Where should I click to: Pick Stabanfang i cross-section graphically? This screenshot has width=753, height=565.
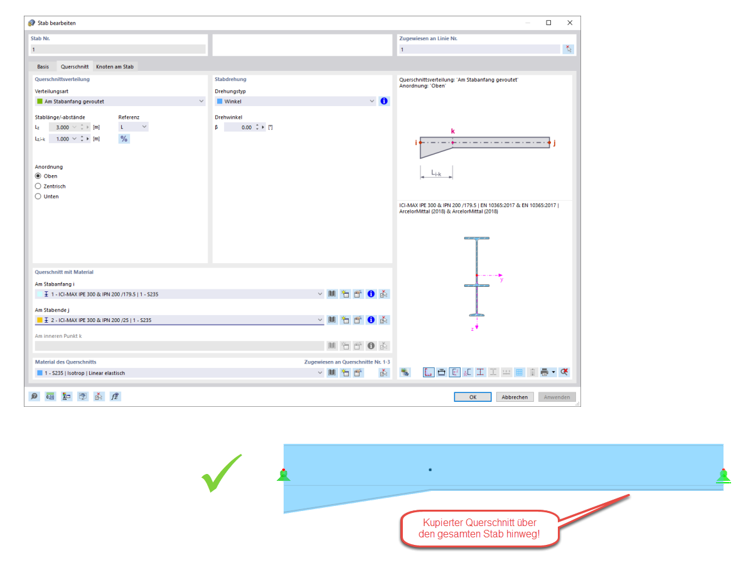tap(384, 294)
